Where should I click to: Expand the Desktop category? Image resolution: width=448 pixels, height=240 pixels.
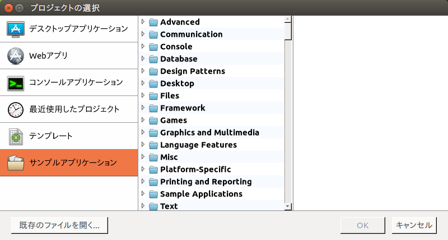pyautogui.click(x=143, y=83)
